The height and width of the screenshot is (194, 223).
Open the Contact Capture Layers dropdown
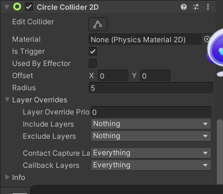(151, 153)
